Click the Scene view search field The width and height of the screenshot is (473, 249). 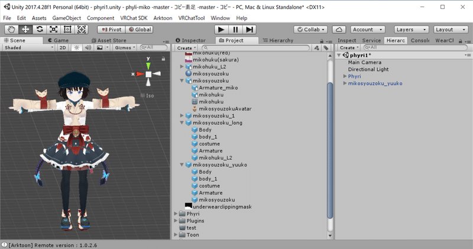[154, 47]
